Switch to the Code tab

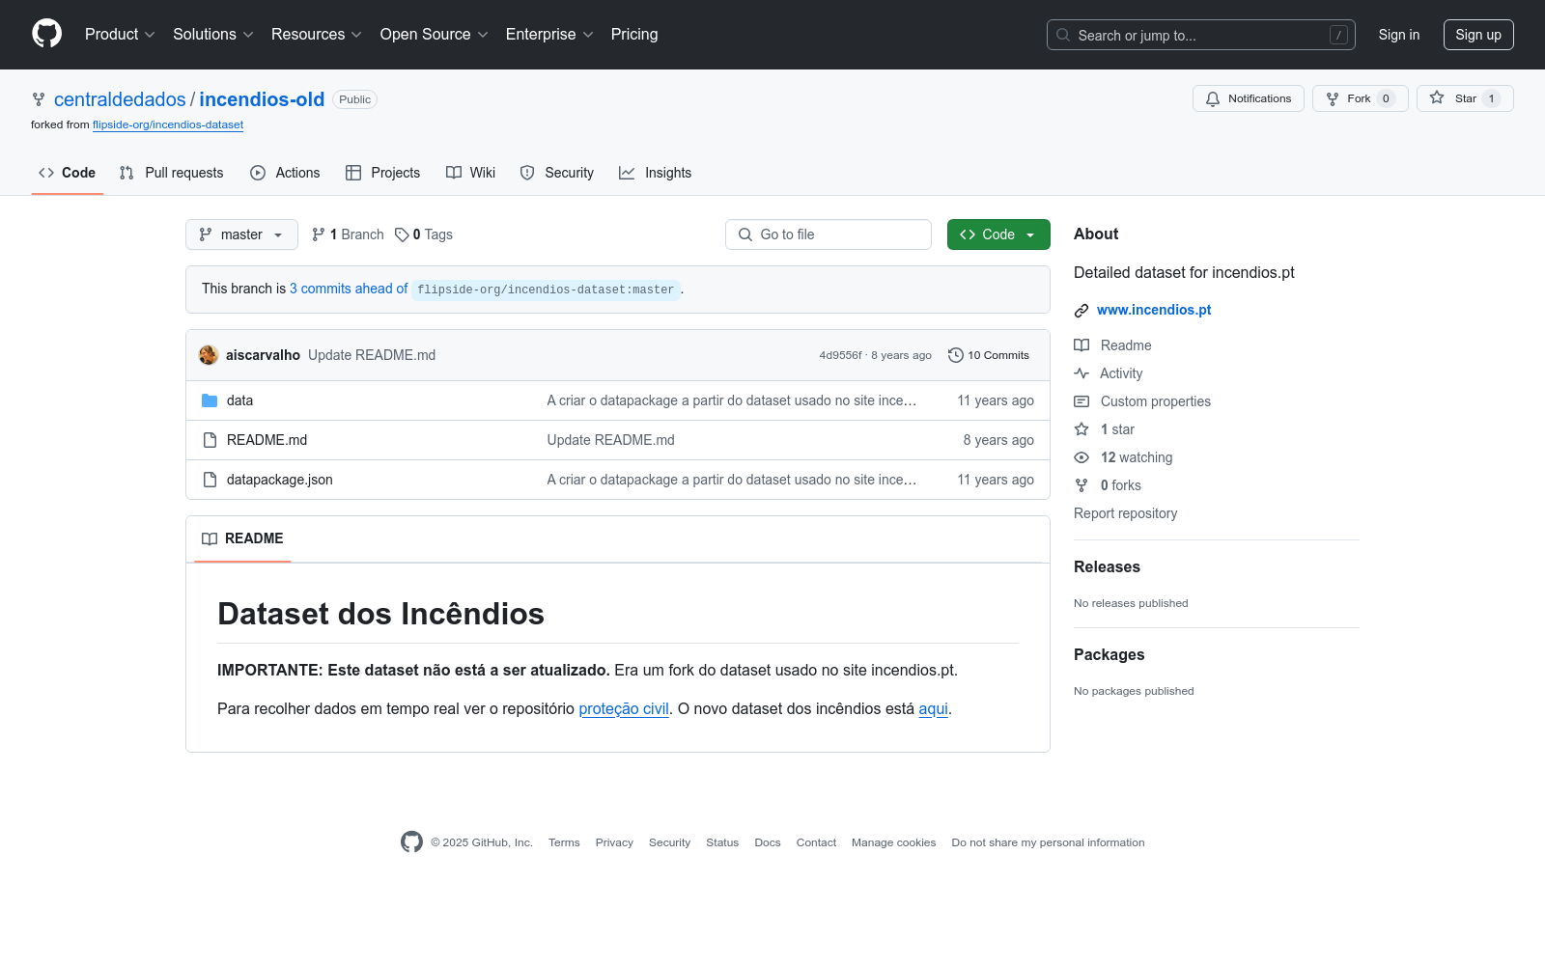click(x=68, y=173)
